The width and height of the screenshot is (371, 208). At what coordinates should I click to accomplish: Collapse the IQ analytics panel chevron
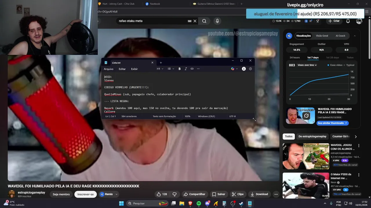(355, 36)
